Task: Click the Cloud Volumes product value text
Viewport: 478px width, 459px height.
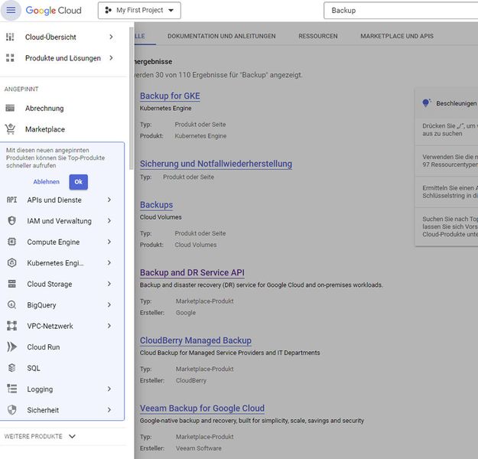Action: tap(196, 245)
